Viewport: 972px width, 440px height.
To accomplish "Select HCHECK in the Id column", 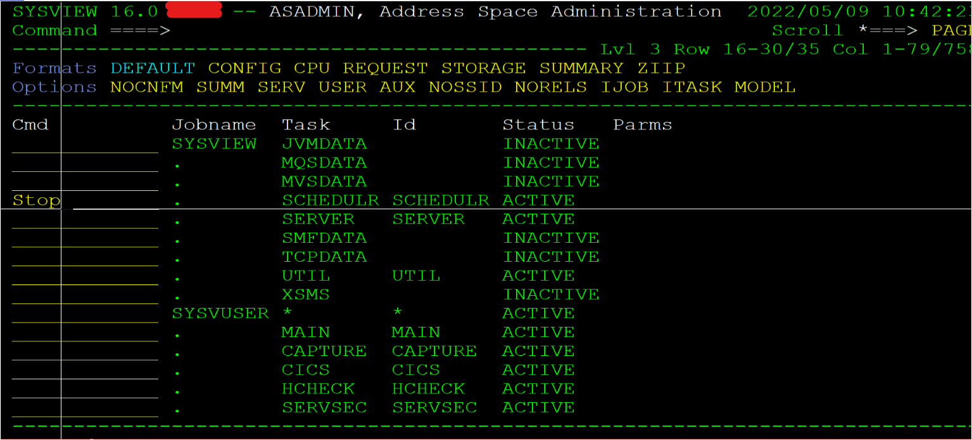I will (429, 389).
